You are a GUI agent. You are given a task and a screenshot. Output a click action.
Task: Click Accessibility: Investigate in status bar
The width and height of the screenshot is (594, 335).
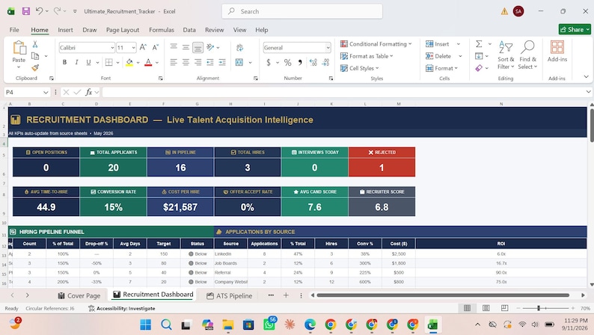[x=122, y=309]
